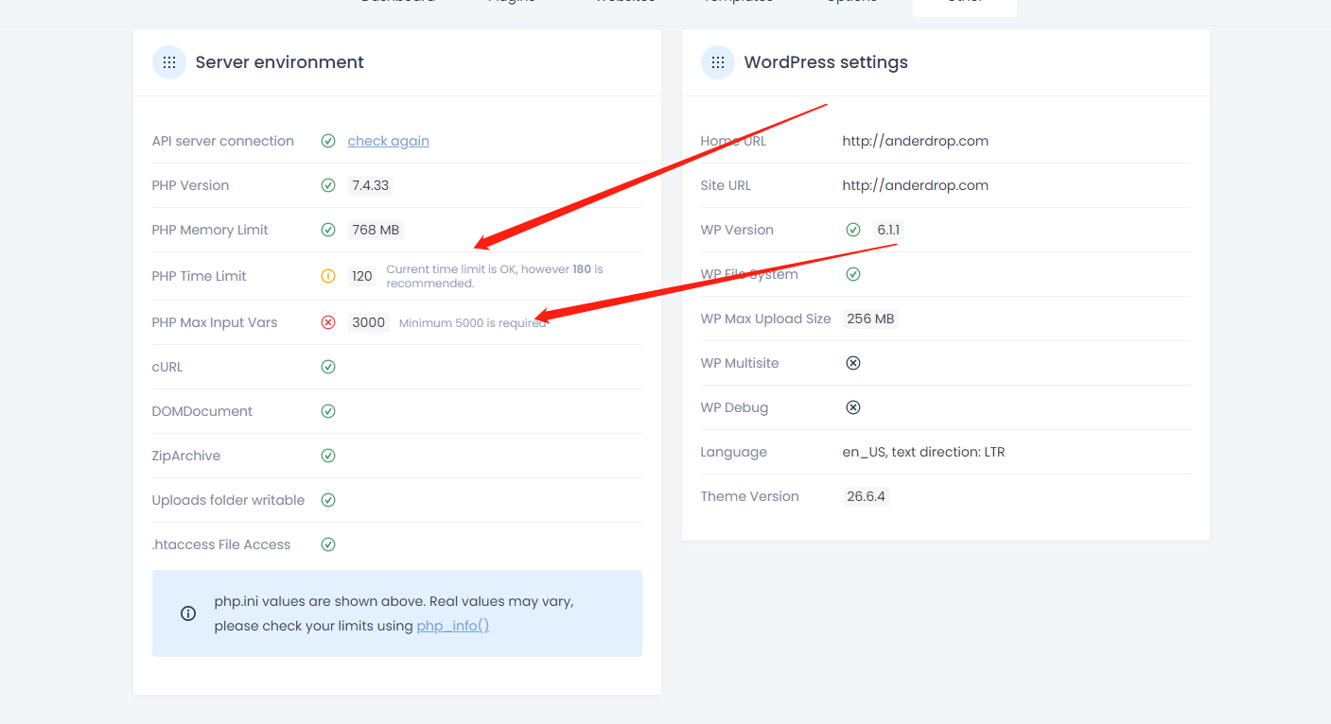This screenshot has width=1331, height=724.
Task: Click the 'DOMDocument' label
Action: click(x=202, y=411)
